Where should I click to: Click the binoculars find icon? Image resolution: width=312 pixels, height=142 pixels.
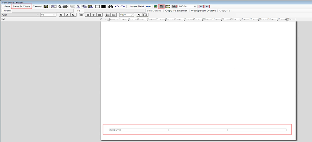point(111,7)
